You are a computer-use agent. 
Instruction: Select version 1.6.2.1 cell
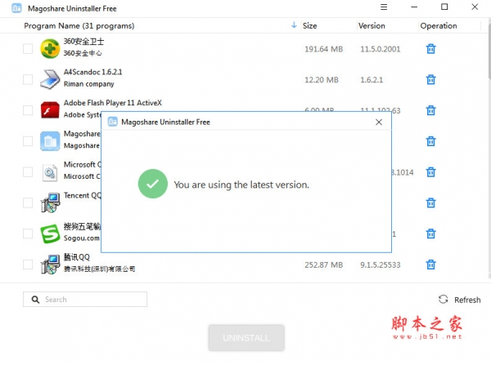click(x=372, y=80)
